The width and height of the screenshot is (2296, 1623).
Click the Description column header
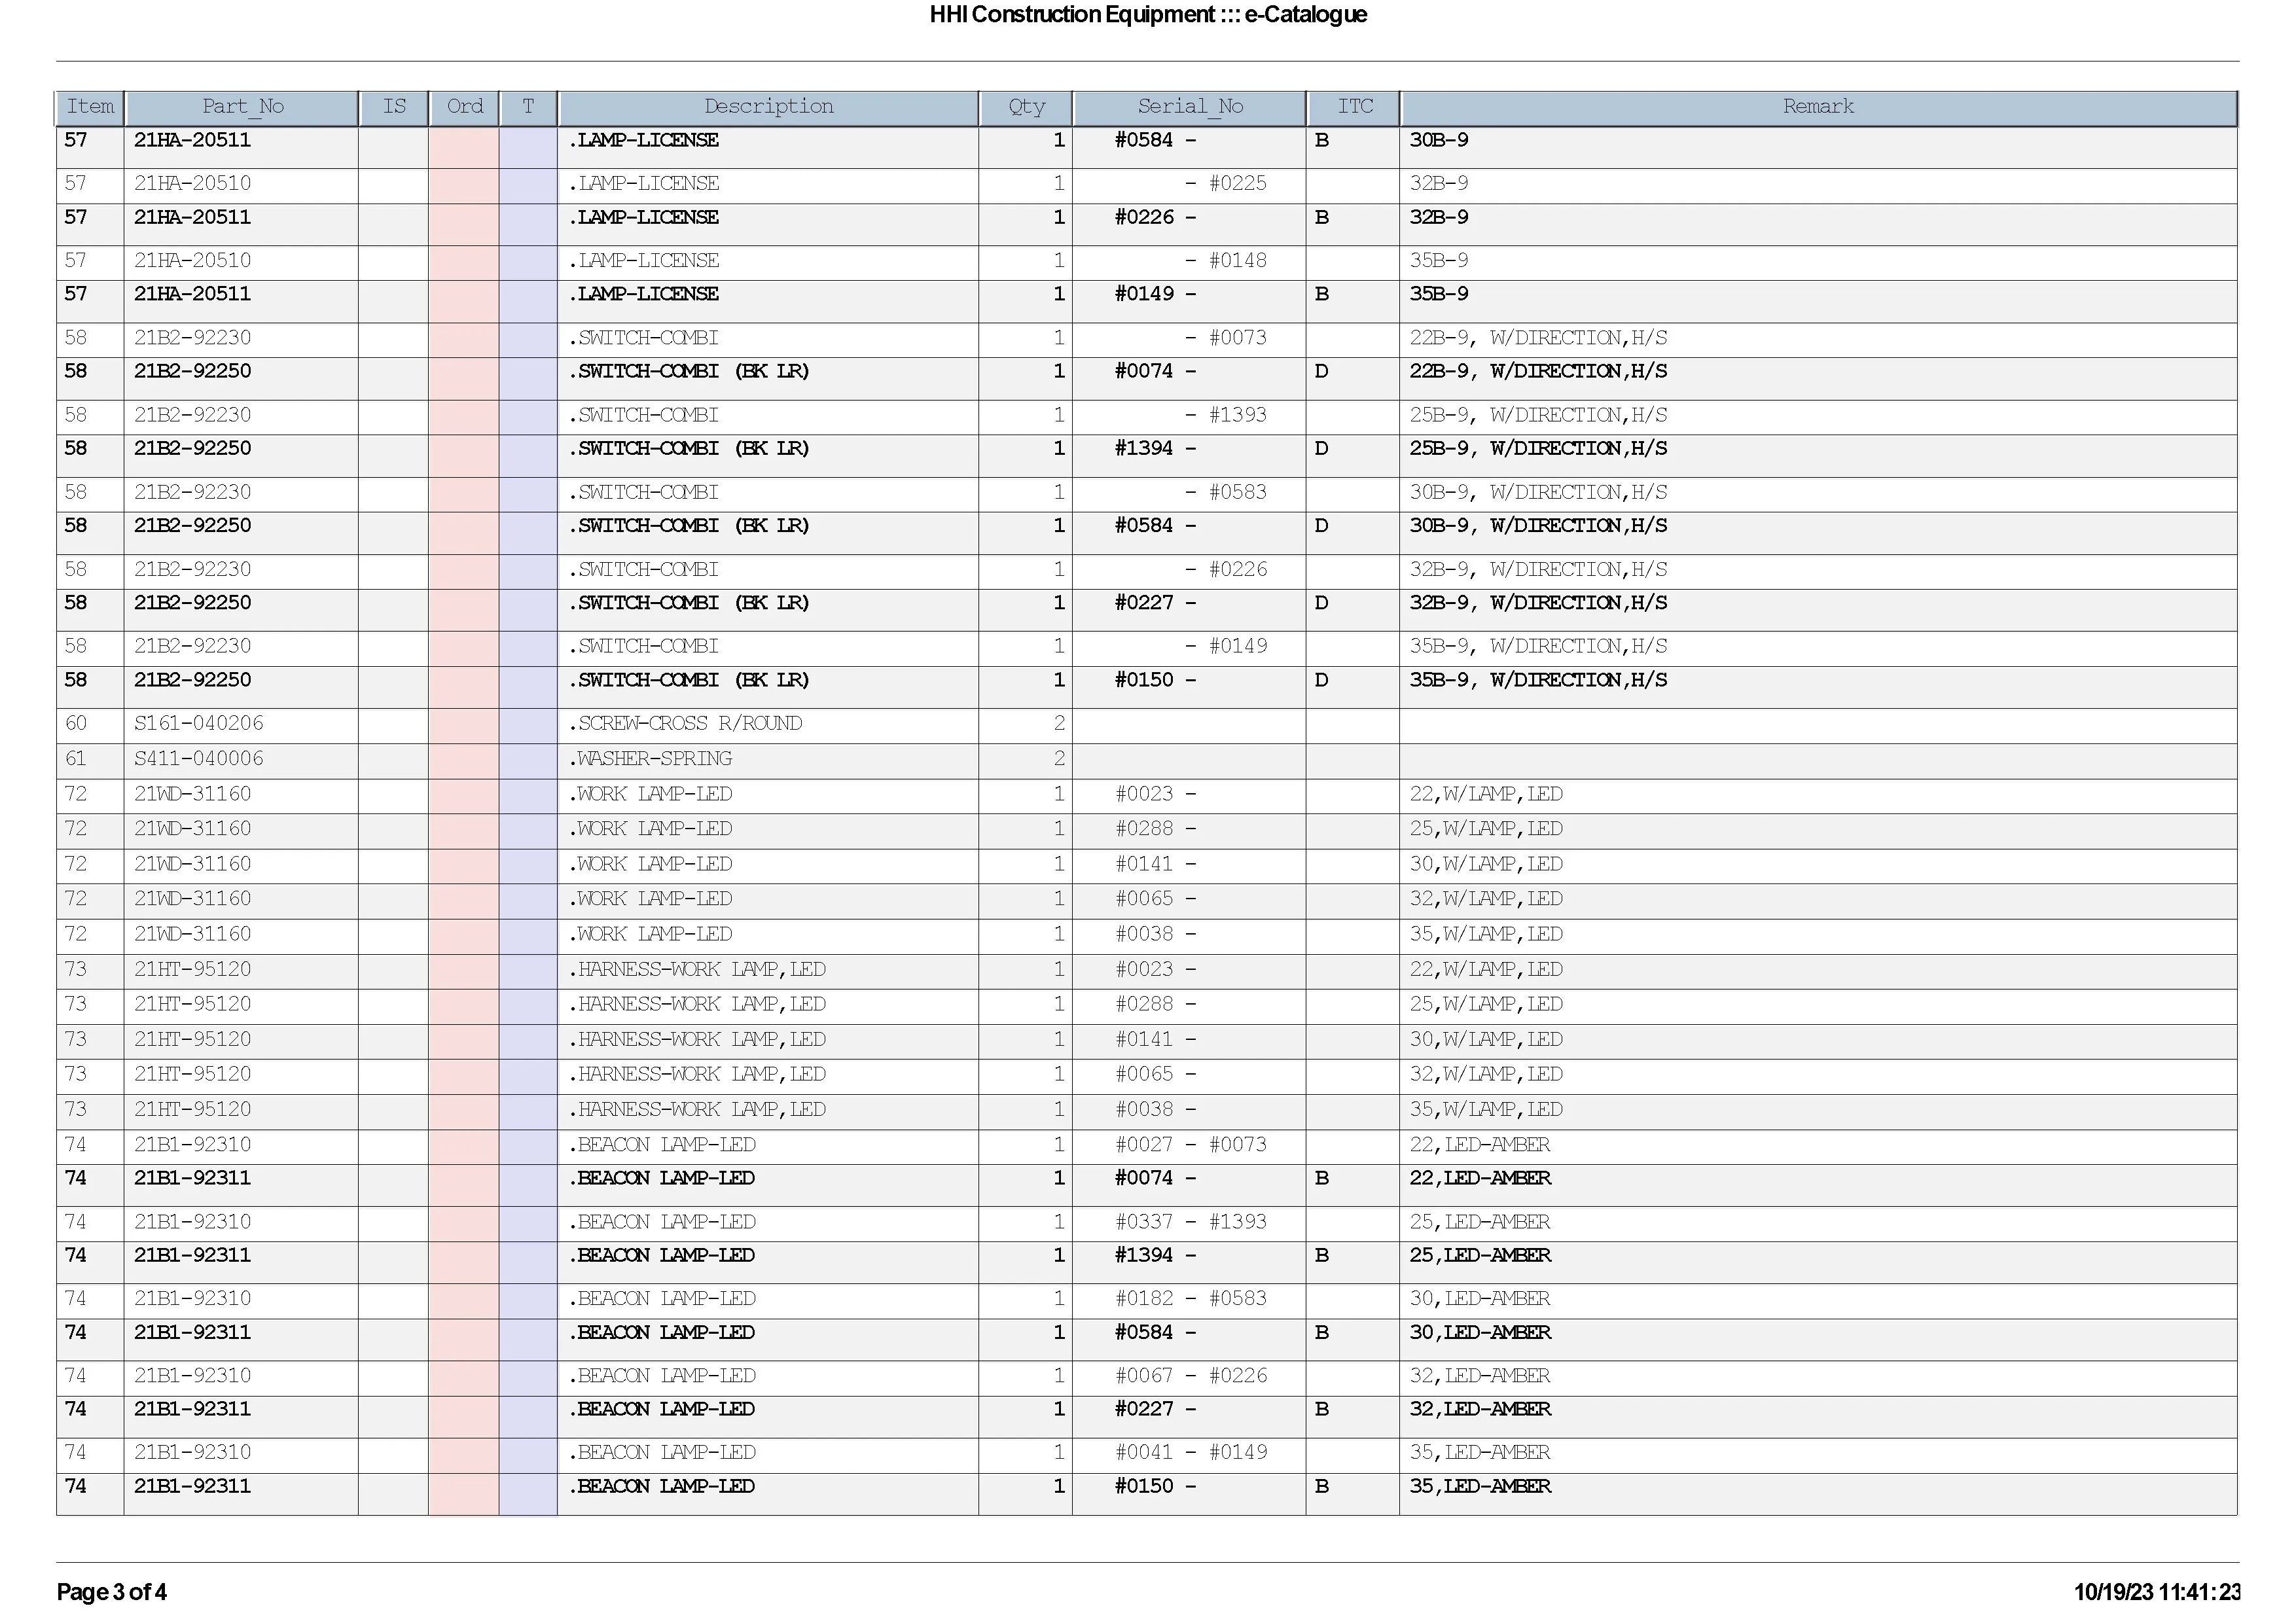coord(768,108)
